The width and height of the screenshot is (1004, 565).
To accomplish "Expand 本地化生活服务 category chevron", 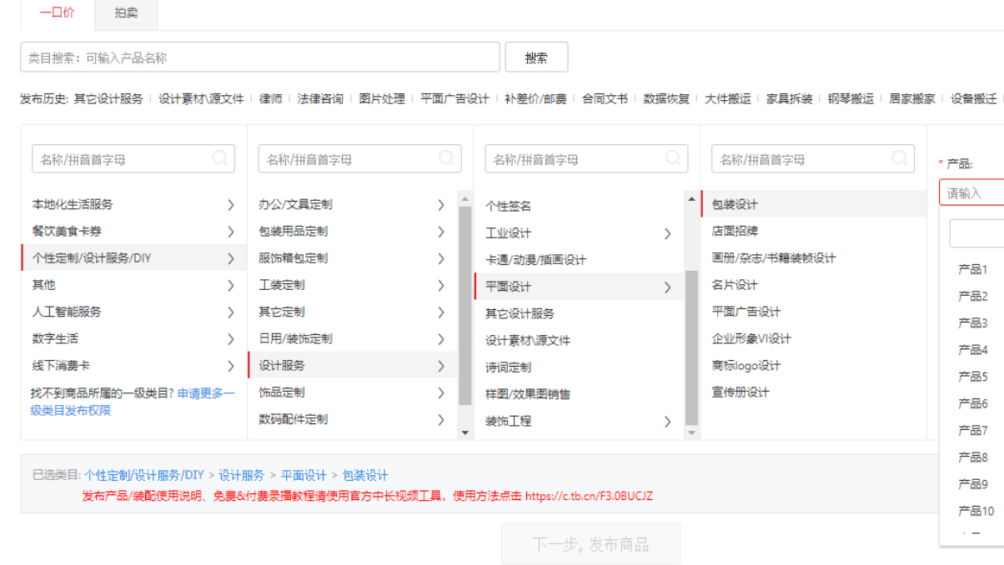I will point(231,204).
